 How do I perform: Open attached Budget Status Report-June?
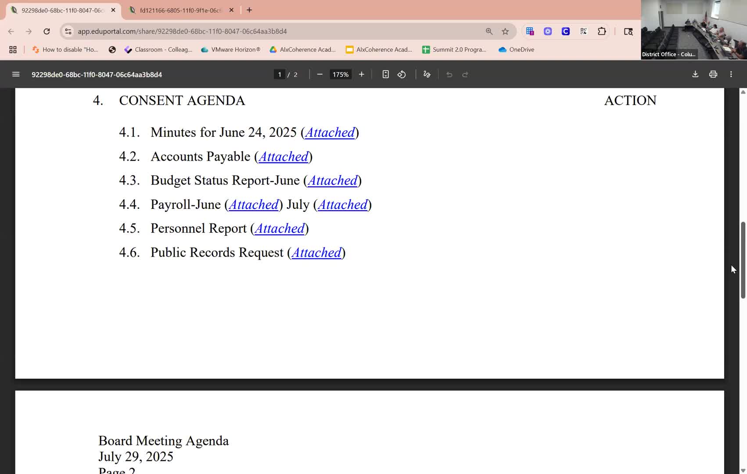(333, 180)
